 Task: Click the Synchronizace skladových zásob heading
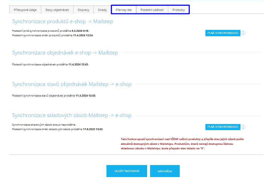click(x=72, y=115)
